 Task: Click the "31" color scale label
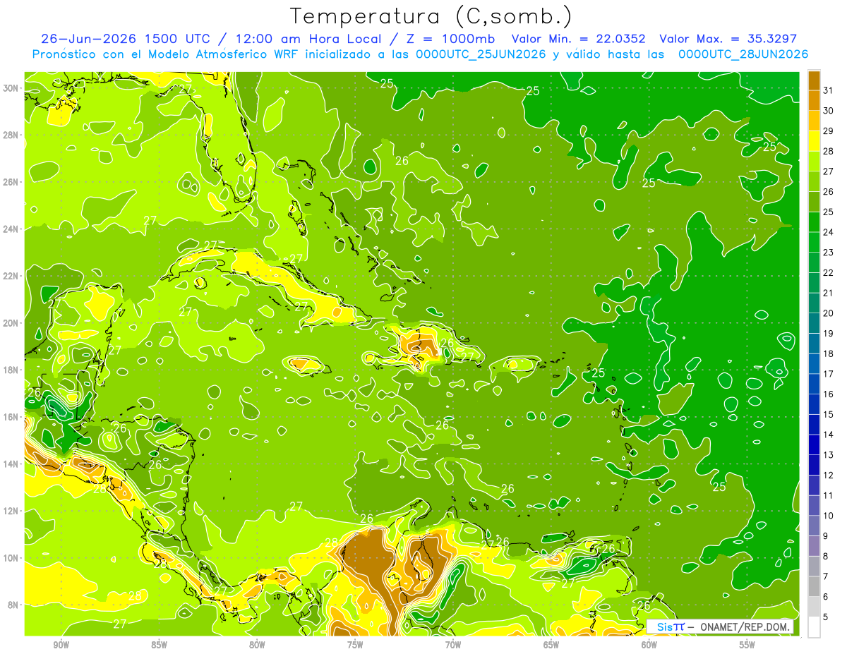[829, 90]
